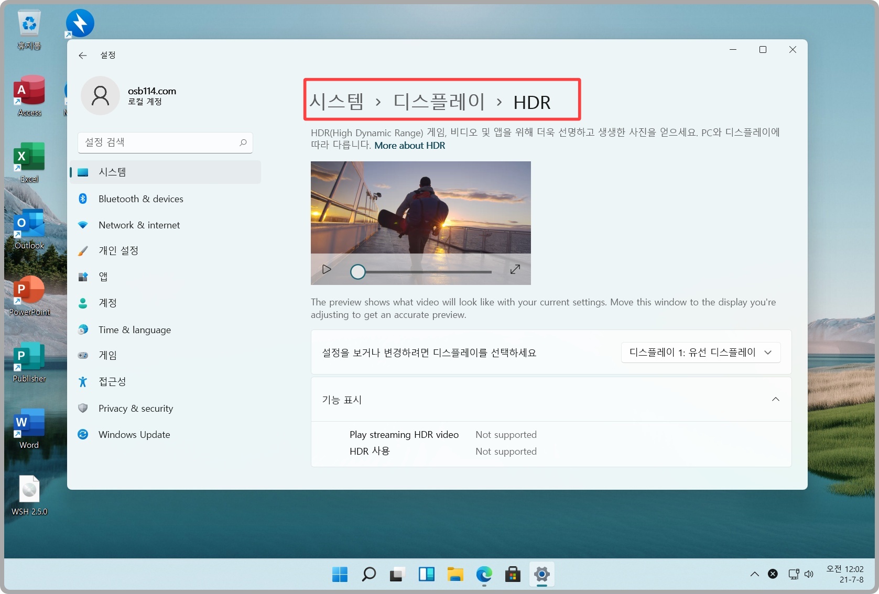Viewport: 879px width, 594px height.
Task: Click the back arrow in Settings
Action: pos(82,55)
